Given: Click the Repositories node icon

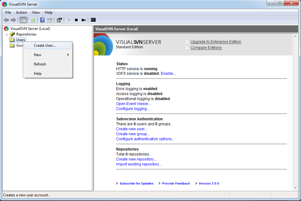Looking at the screenshot, I should click(12, 34).
